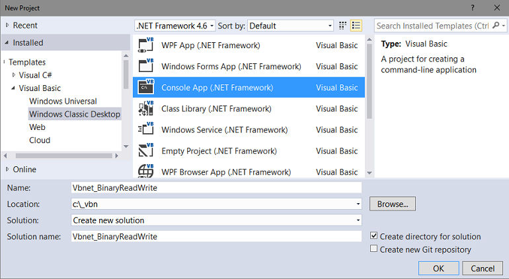Select Windows Classic Desktop tree item
509x279 pixels.
tap(75, 114)
